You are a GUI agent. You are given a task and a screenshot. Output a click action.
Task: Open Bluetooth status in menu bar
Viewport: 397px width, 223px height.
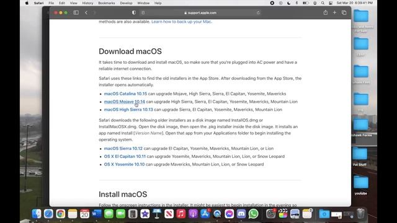tap(297, 3)
